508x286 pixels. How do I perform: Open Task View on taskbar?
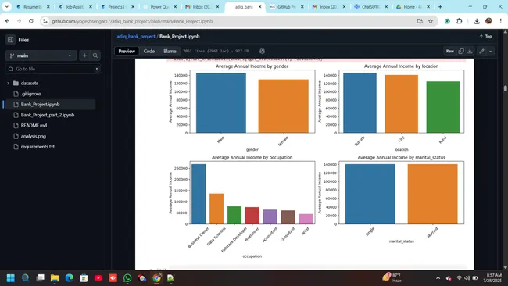[x=40, y=278]
